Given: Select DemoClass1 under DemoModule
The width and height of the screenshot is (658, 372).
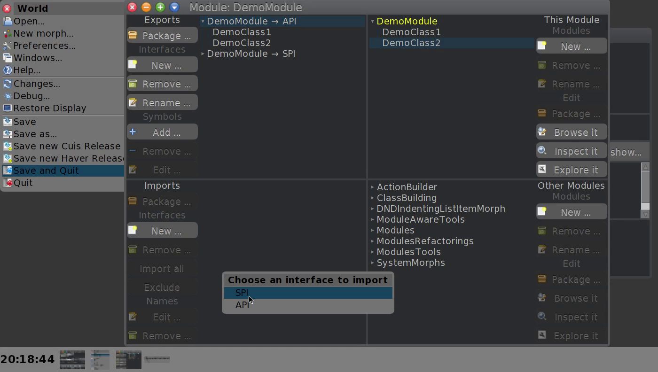Looking at the screenshot, I should pos(411,32).
